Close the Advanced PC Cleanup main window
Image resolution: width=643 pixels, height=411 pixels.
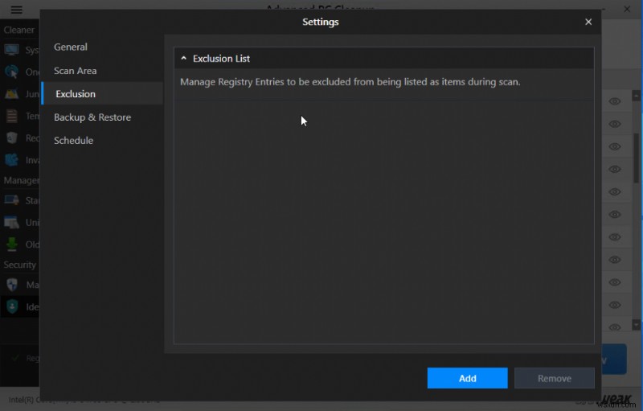click(x=627, y=9)
